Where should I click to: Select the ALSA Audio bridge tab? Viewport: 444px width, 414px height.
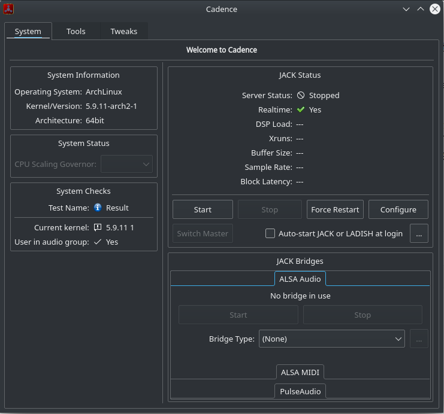[300, 279]
